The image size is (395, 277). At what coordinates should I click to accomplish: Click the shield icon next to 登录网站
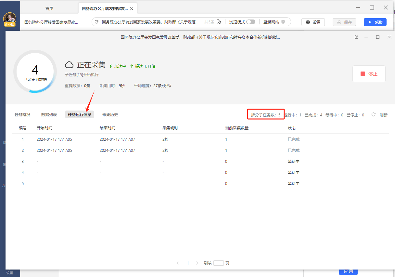[283, 22]
